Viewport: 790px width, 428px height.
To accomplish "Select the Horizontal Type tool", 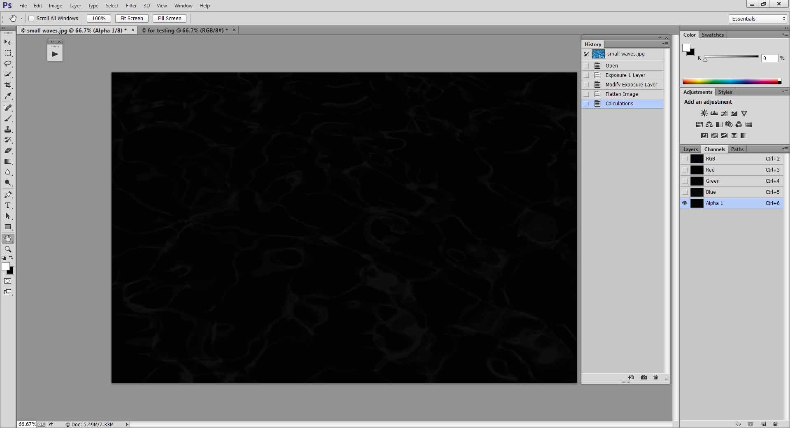I will click(8, 205).
